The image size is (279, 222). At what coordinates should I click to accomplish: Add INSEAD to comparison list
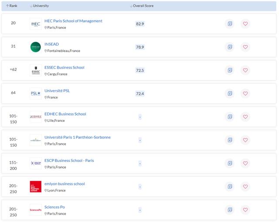230,47
